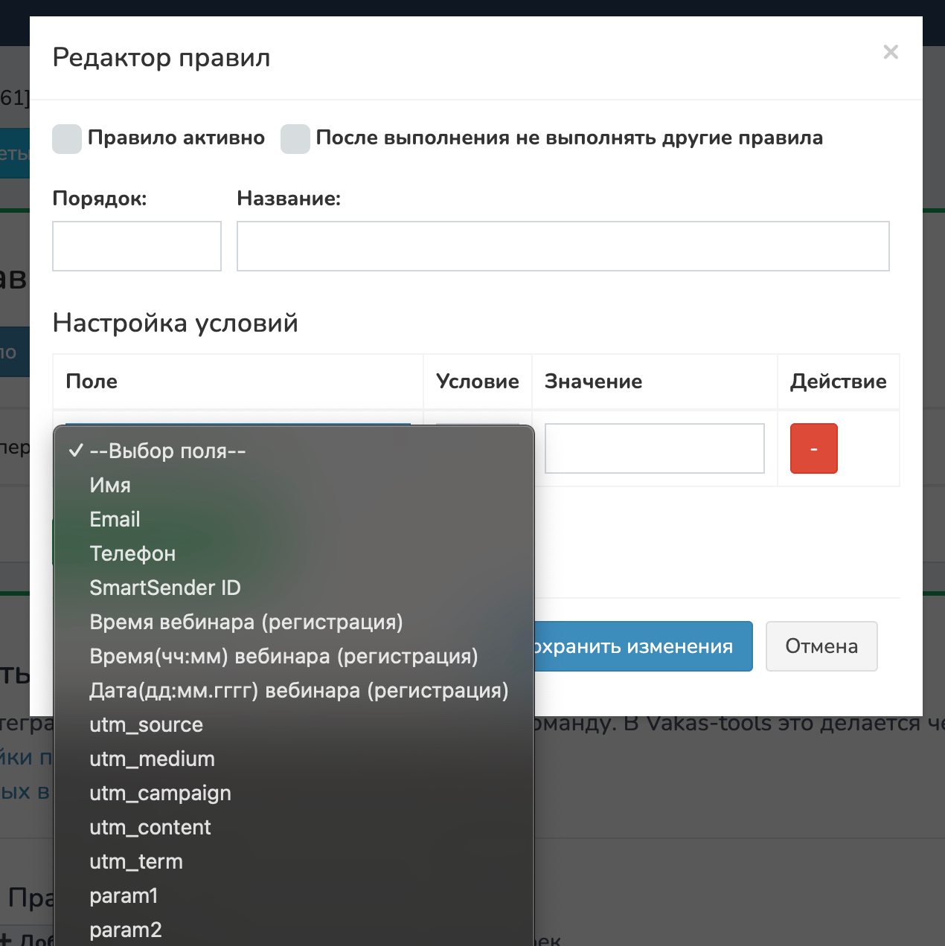Select 'Телефон' field option
This screenshot has width=945, height=946.
(x=132, y=554)
